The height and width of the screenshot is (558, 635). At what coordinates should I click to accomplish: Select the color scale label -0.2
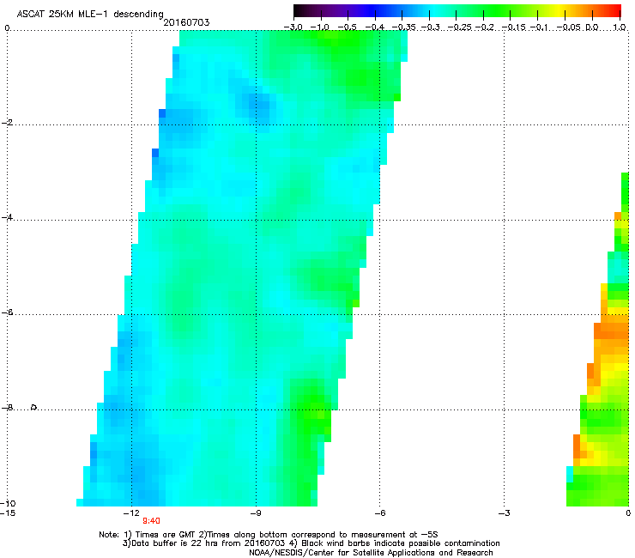tap(485, 27)
